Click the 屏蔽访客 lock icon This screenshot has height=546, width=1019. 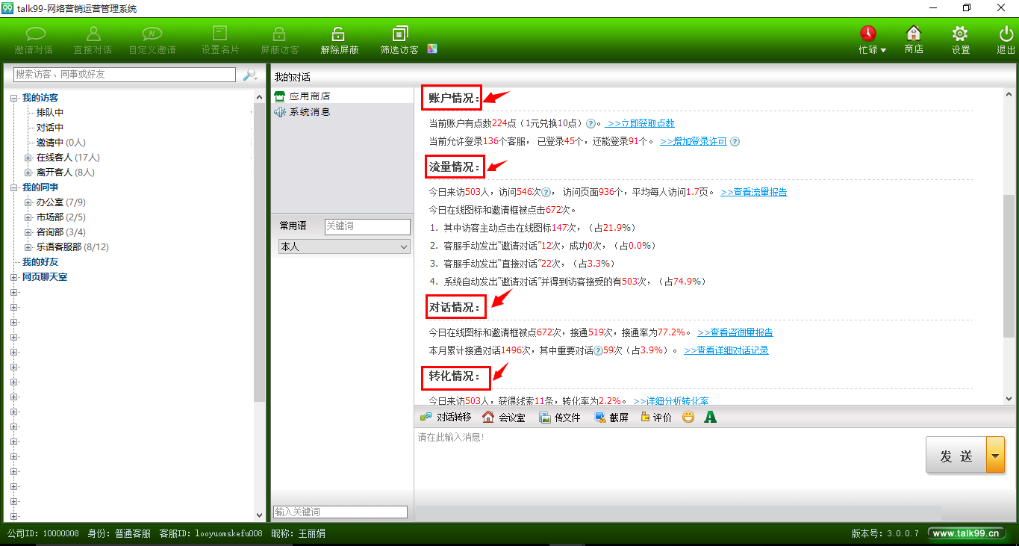click(279, 34)
